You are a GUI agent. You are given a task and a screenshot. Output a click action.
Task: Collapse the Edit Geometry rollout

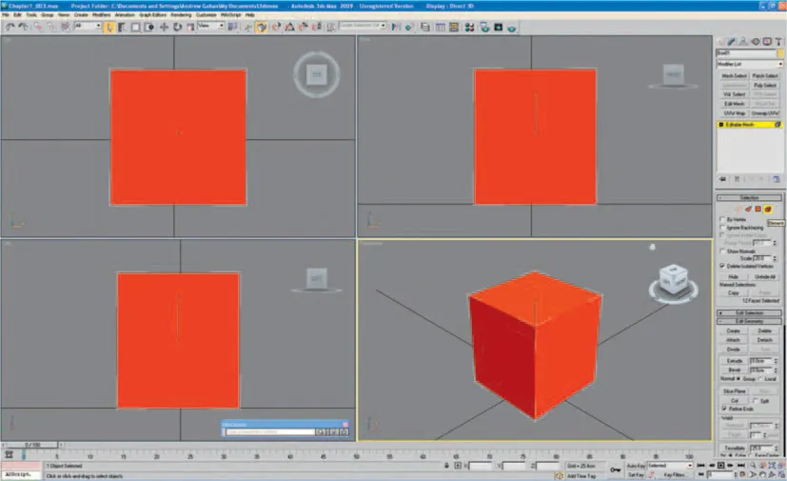pyautogui.click(x=750, y=321)
